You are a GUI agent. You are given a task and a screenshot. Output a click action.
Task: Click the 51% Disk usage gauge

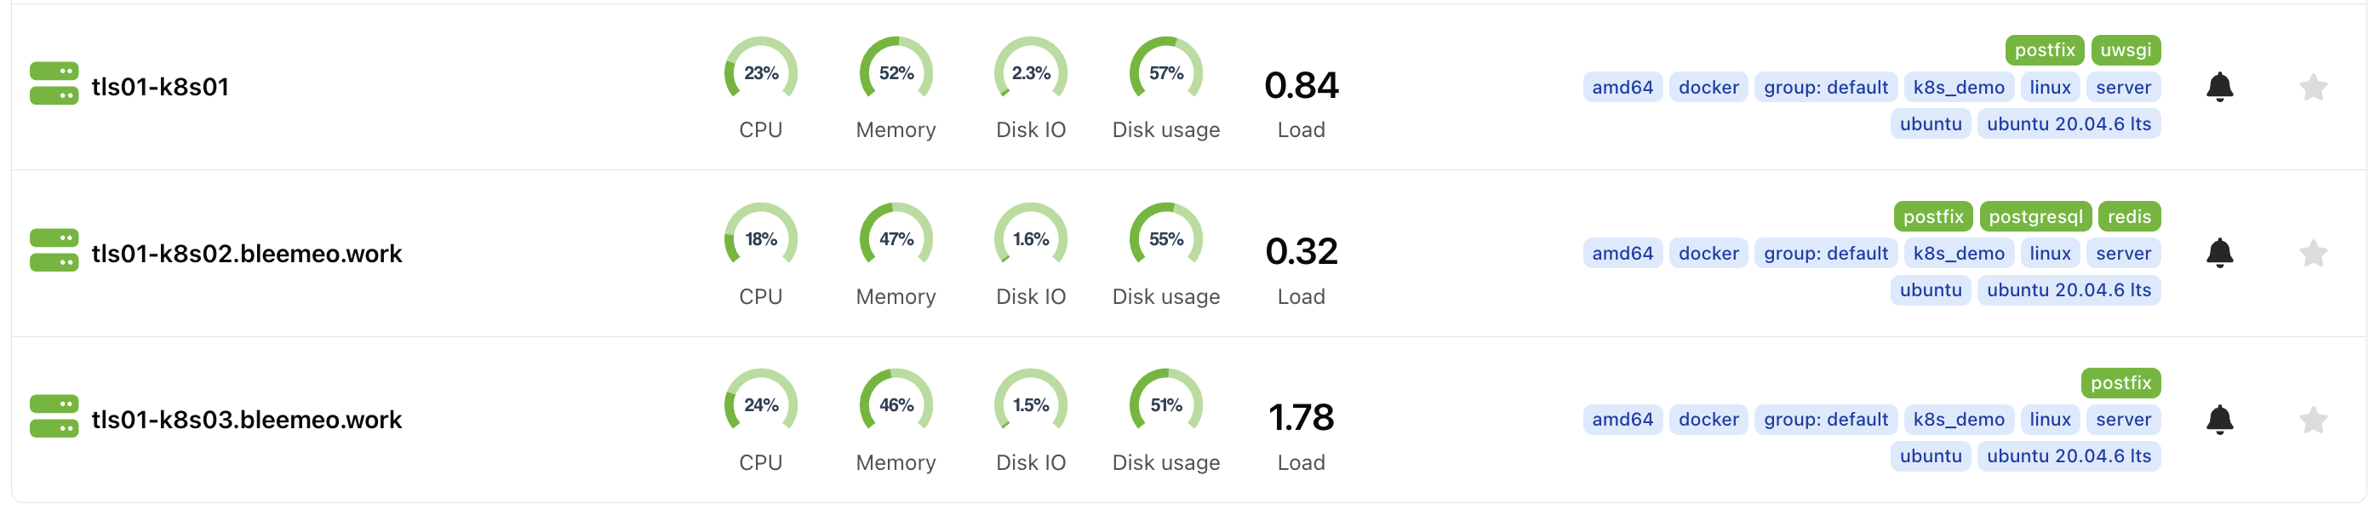1165,405
